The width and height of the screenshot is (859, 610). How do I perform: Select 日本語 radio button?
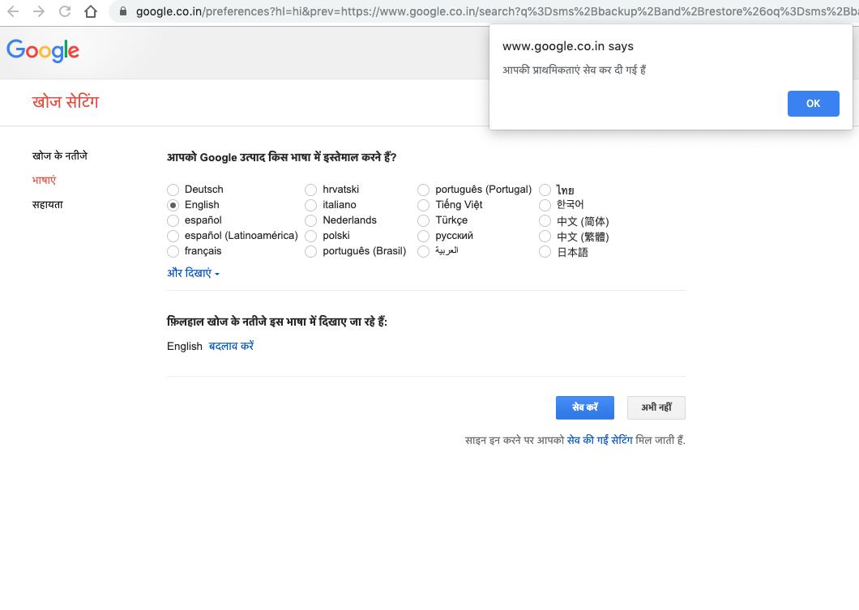pyautogui.click(x=545, y=251)
